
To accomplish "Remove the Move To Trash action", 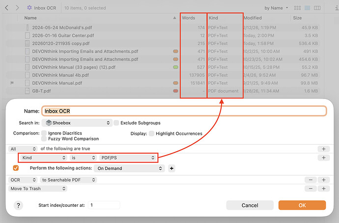I will [311, 189].
